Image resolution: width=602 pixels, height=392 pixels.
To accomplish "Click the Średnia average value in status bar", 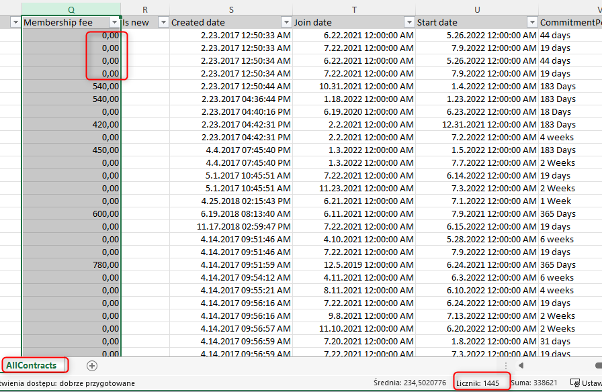I will (x=408, y=383).
